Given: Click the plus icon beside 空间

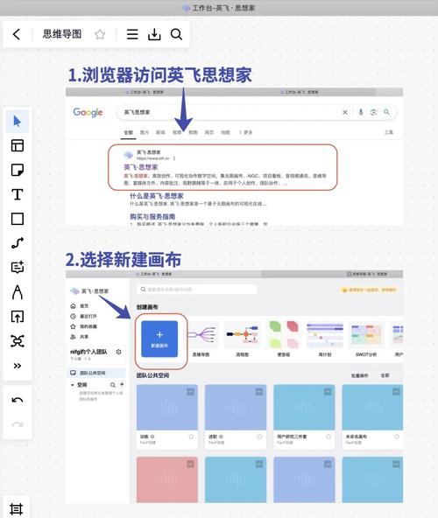Looking at the screenshot, I should (122, 384).
